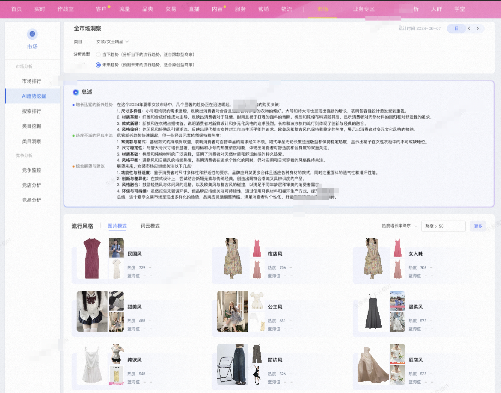The image size is (501, 393).
Task: Switch to 词云模式 tab
Action: click(150, 226)
